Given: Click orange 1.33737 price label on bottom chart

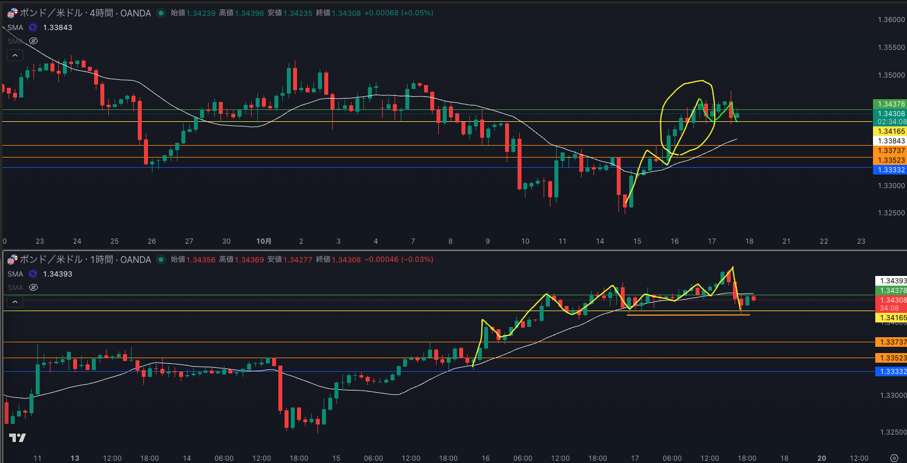Looking at the screenshot, I should (x=892, y=342).
